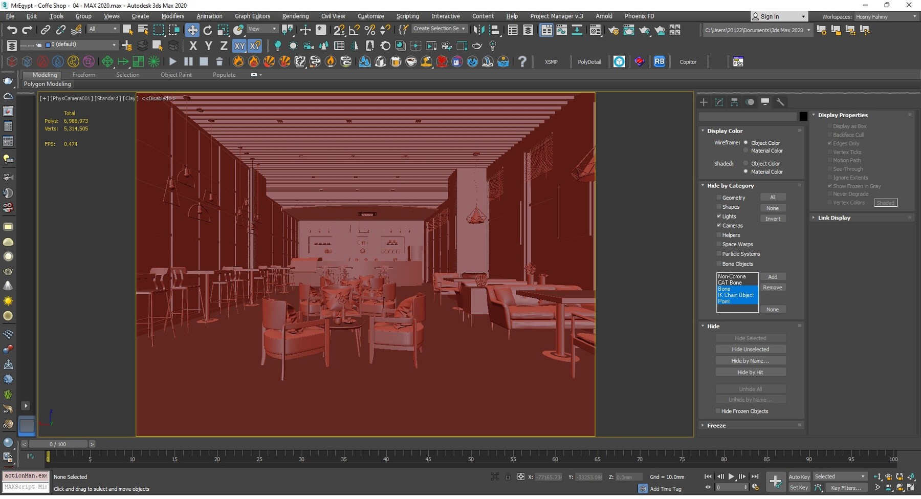Screen dimensions: 921x499
Task: Activate the Snaps Toggle
Action: 339,30
